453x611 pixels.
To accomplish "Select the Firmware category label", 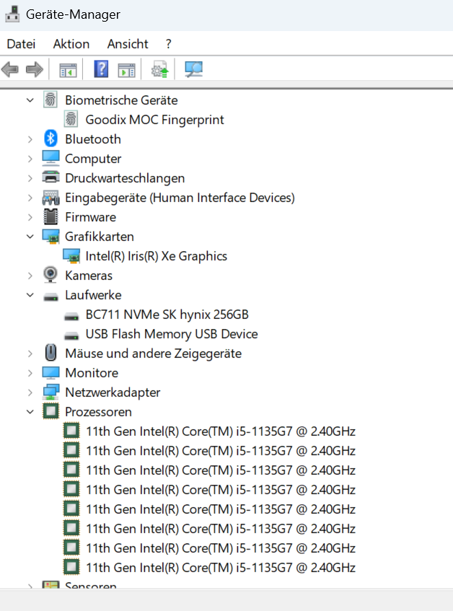I will point(91,217).
